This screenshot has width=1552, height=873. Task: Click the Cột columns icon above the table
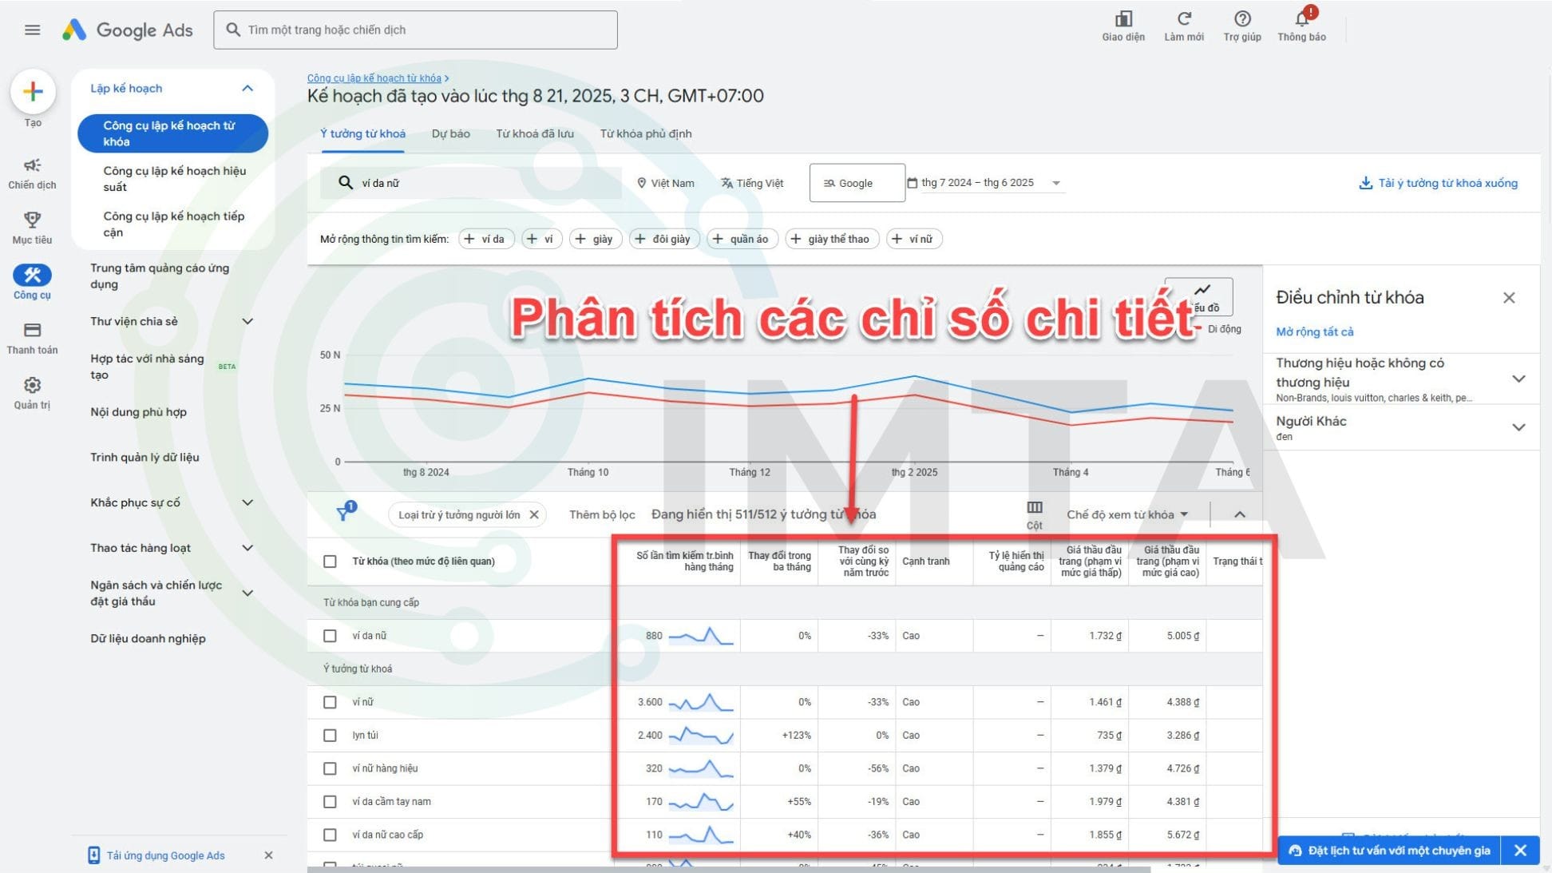point(1034,508)
